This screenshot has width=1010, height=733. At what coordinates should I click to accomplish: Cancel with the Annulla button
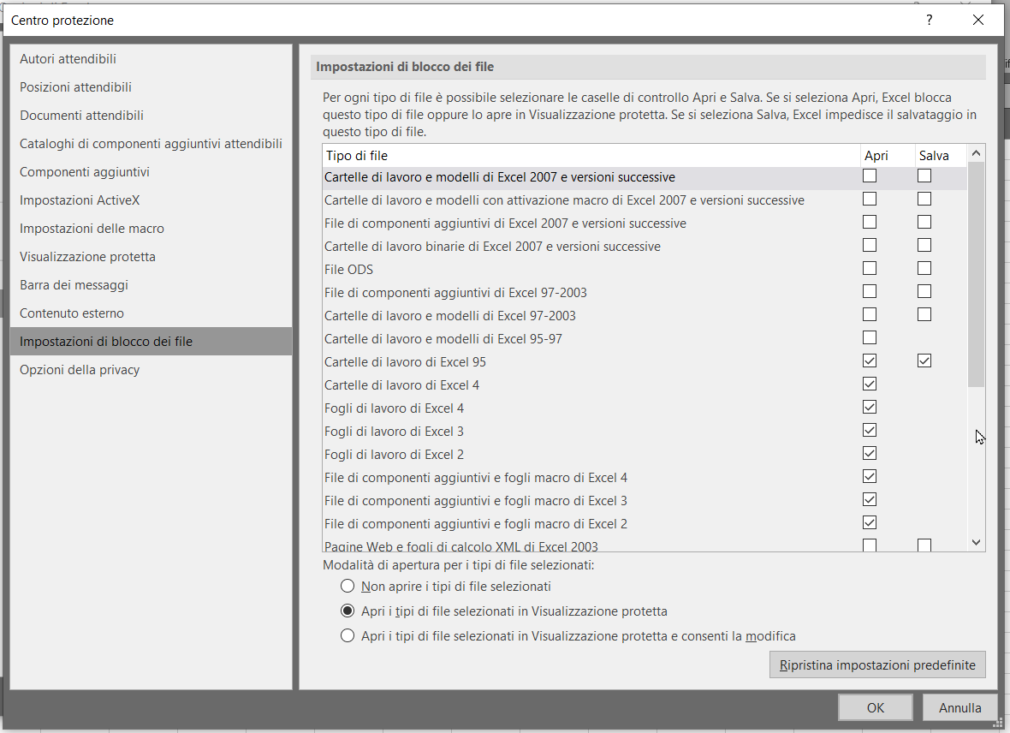(960, 707)
